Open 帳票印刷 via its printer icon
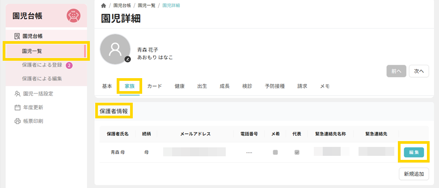 point(17,121)
